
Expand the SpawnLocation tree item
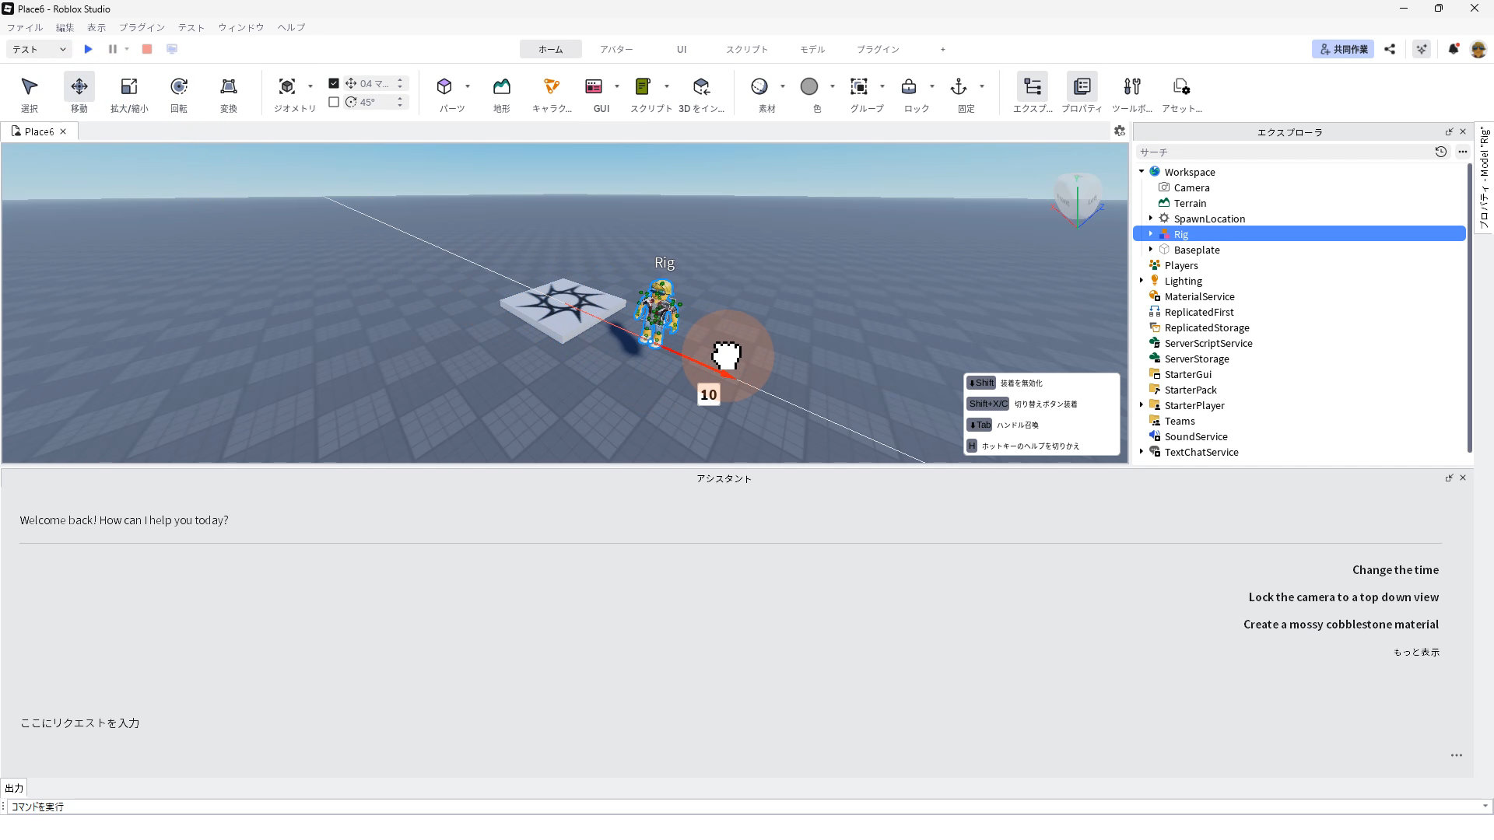click(1151, 219)
